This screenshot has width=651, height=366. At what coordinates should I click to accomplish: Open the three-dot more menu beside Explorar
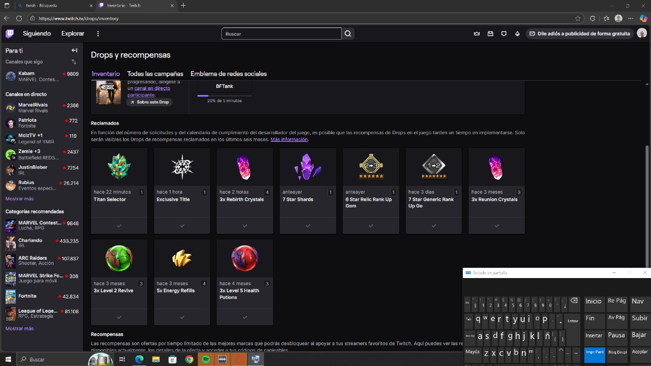tap(98, 34)
